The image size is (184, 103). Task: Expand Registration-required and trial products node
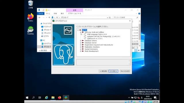[80, 45]
